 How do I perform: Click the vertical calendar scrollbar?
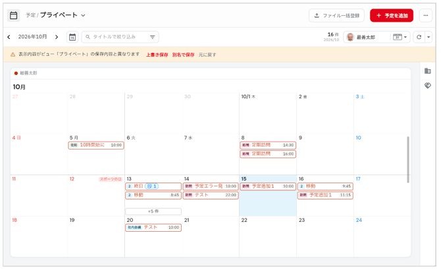408,159
